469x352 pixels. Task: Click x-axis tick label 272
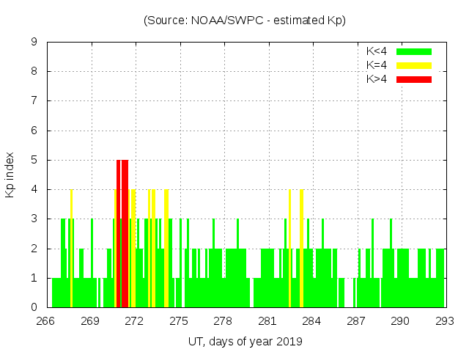pyautogui.click(x=135, y=321)
